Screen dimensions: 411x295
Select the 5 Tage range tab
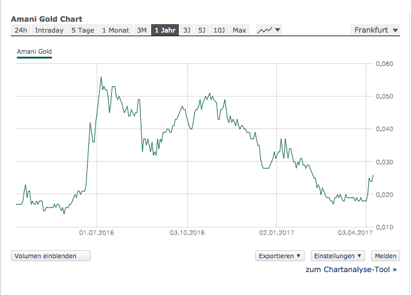(x=83, y=30)
